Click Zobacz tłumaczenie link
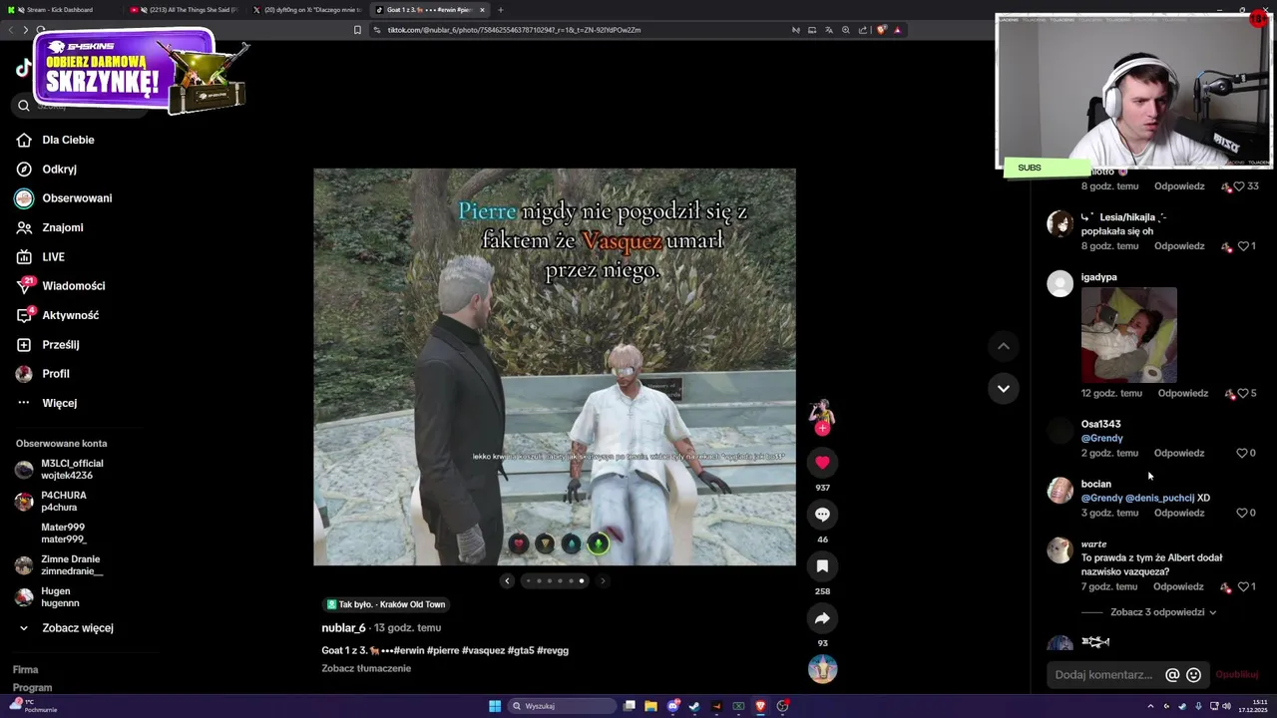Image resolution: width=1277 pixels, height=718 pixels. (x=366, y=668)
